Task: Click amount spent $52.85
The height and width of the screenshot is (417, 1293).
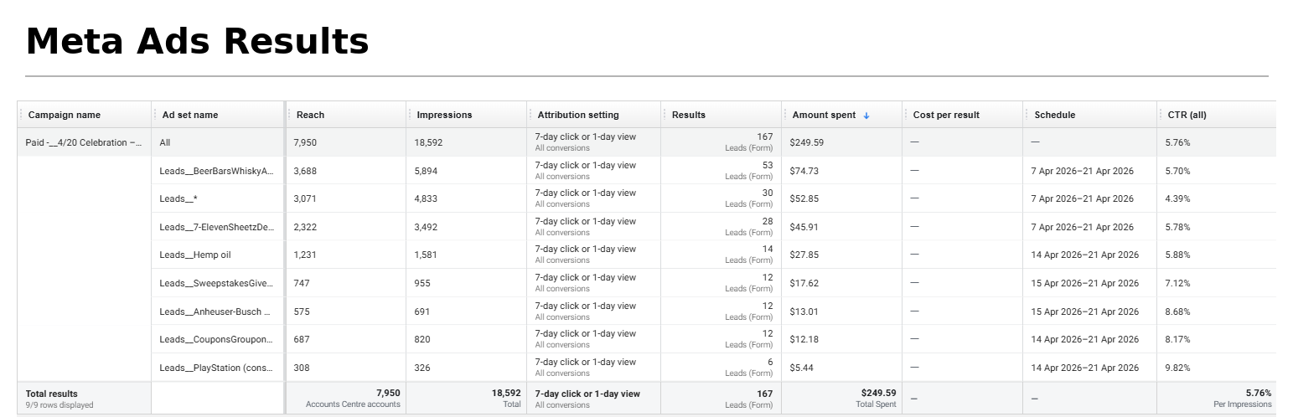Action: (x=804, y=198)
